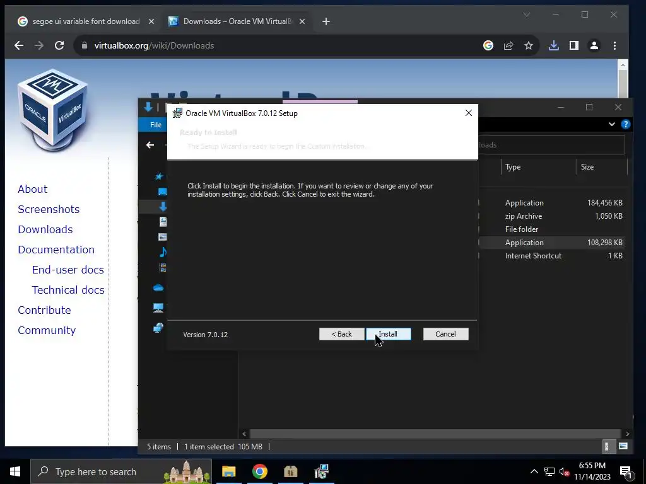The image size is (646, 484).
Task: Click Install in VirtualBox Setup dialog
Action: [389, 334]
